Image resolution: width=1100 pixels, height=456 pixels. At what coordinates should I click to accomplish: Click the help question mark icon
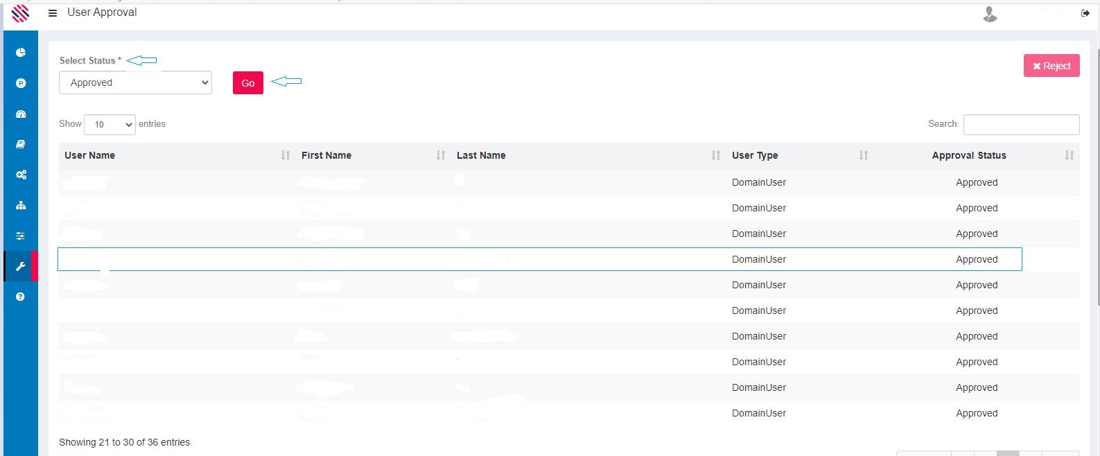point(21,297)
